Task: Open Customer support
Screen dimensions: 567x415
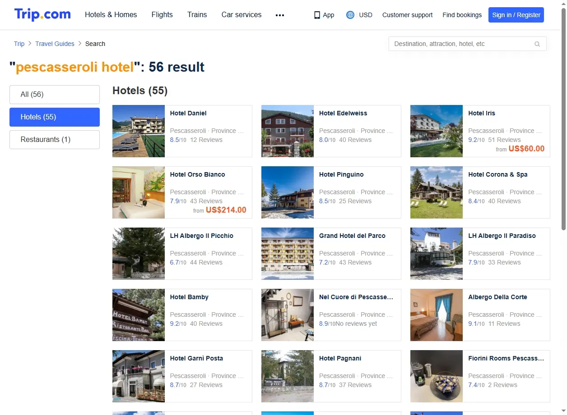Action: [x=407, y=15]
